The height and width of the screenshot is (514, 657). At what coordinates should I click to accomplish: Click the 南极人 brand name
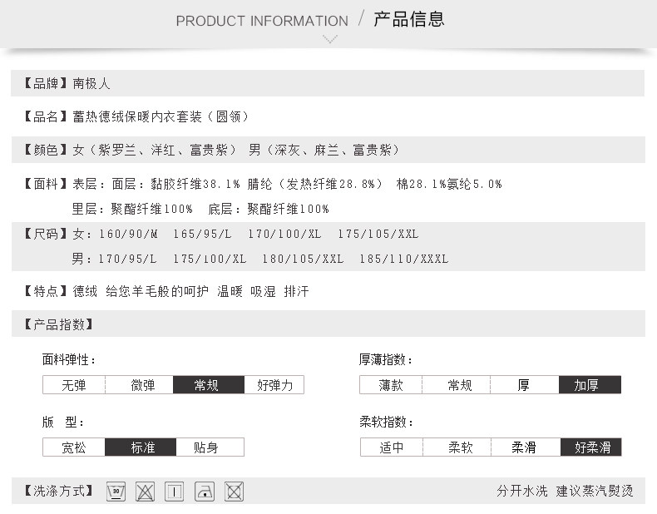pyautogui.click(x=91, y=83)
